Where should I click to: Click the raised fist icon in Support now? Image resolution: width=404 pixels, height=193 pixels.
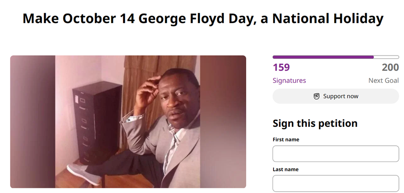click(x=317, y=96)
